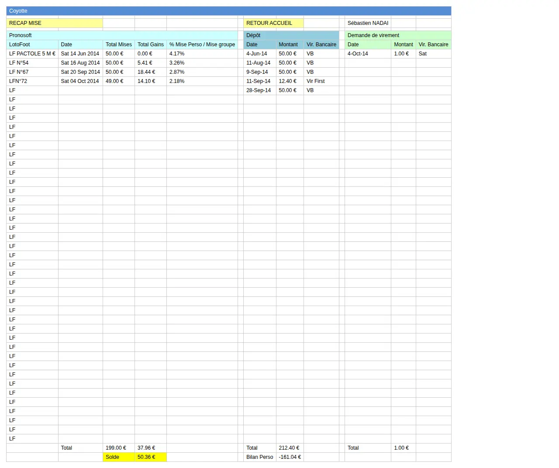Select the 18.44 € gains cell
The width and height of the screenshot is (559, 468).
(x=151, y=72)
